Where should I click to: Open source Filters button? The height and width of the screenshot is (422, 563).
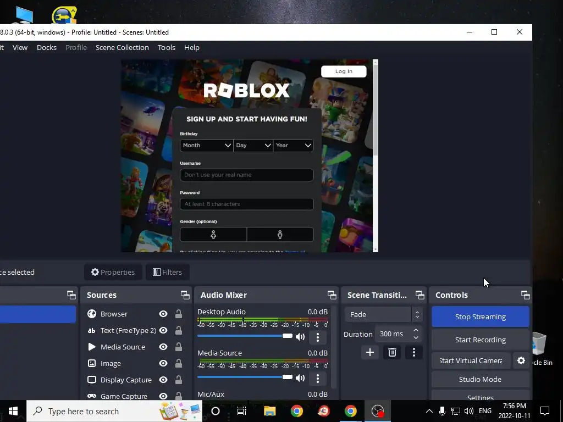(168, 273)
